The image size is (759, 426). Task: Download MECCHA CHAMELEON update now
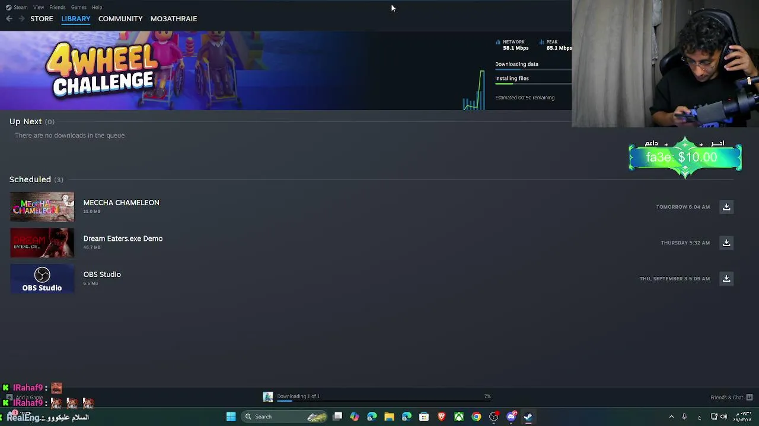click(726, 207)
